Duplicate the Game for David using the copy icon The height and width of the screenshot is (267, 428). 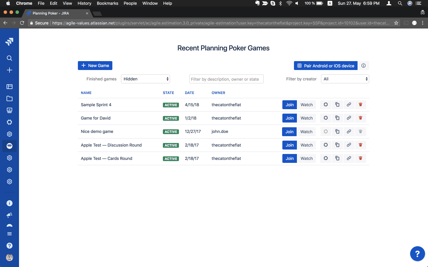[x=337, y=118]
